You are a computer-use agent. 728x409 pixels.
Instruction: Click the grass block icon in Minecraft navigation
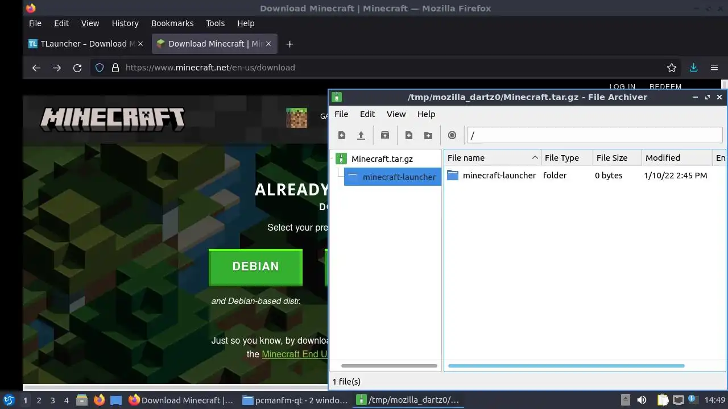[x=296, y=118]
